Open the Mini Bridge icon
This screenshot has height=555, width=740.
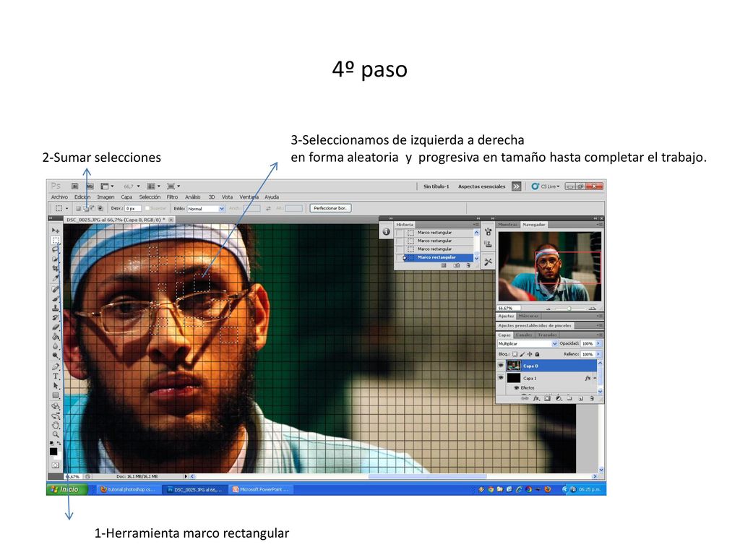pos(90,186)
